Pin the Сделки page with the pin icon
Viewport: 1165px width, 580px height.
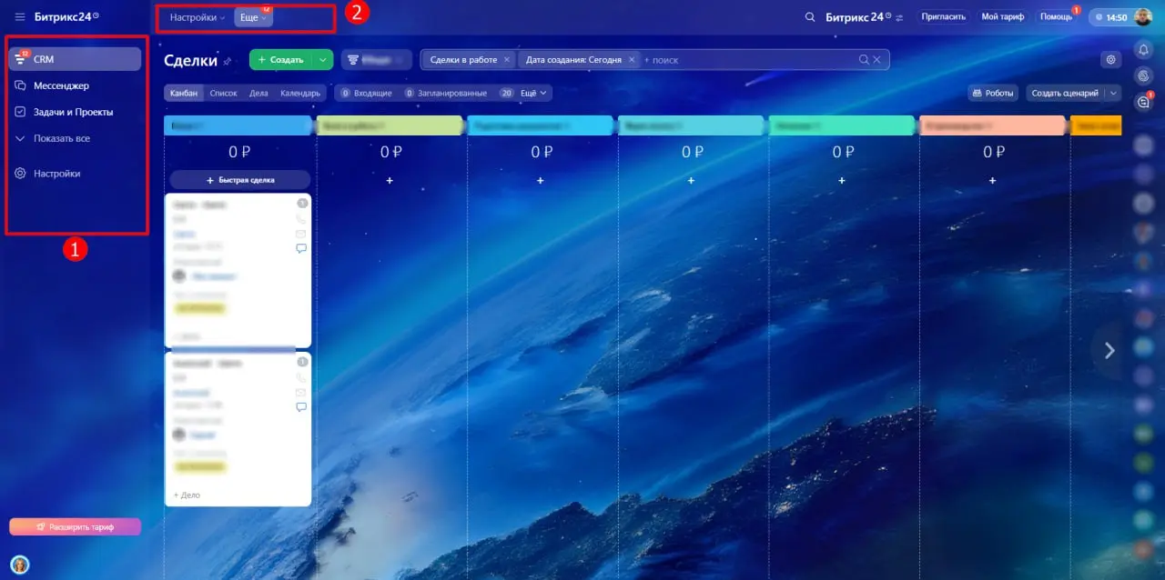(x=228, y=61)
